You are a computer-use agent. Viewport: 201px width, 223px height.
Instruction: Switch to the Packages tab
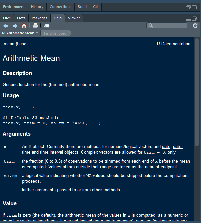coord(40,18)
